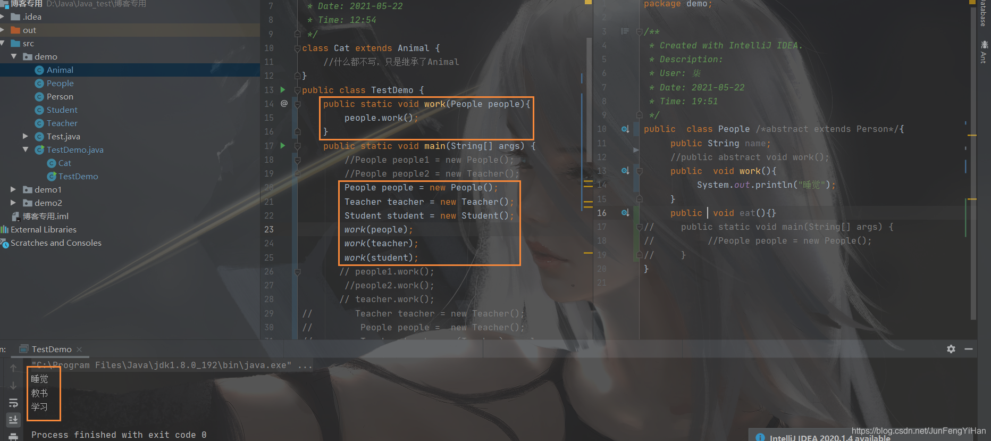Image resolution: width=991 pixels, height=441 pixels.
Task: Expand the .idea folder
Action: pos(2,17)
